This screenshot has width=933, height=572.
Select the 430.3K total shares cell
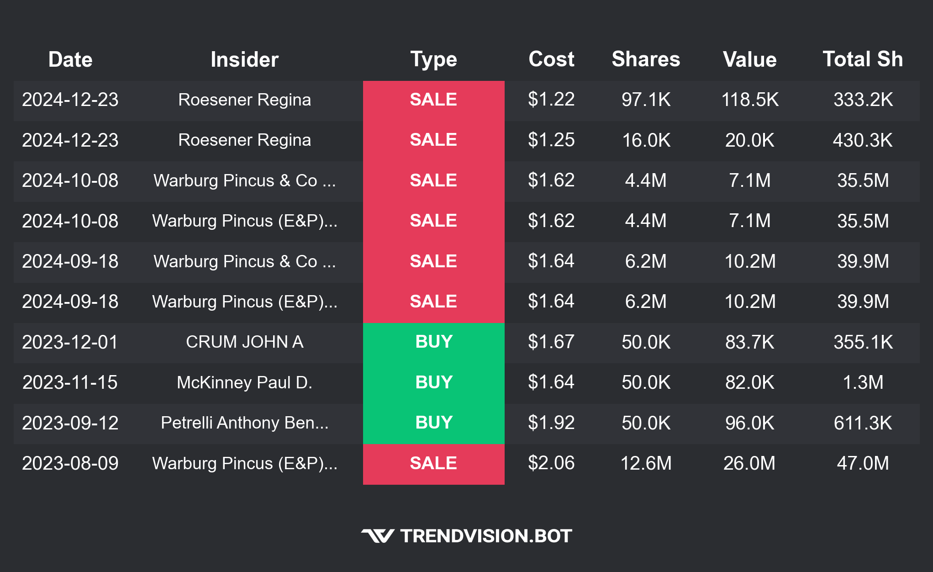863,140
